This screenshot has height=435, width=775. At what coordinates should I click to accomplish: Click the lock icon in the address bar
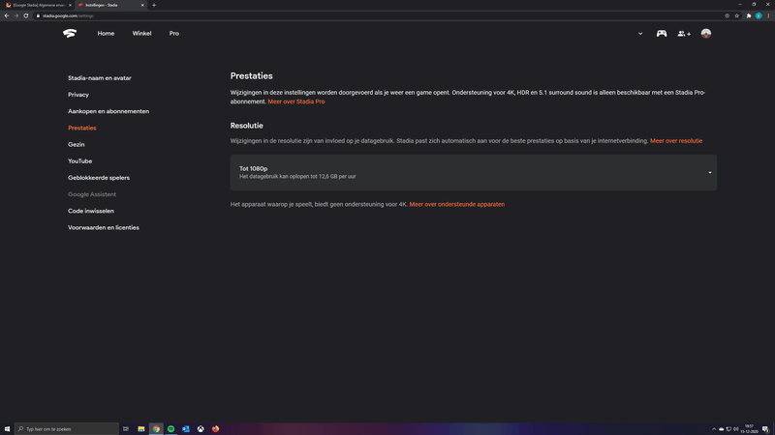tap(38, 15)
